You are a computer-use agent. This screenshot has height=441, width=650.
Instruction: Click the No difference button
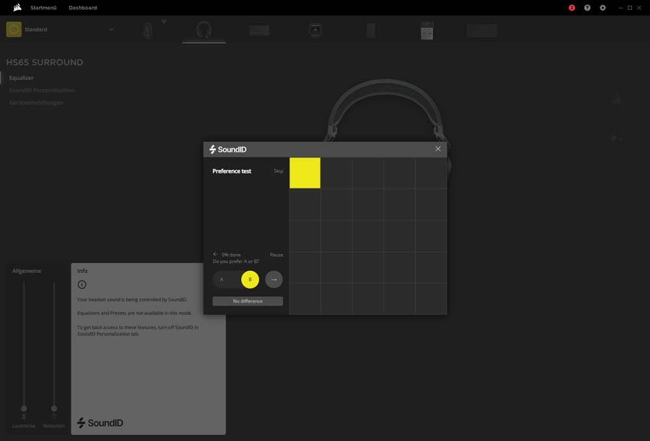[x=248, y=301]
